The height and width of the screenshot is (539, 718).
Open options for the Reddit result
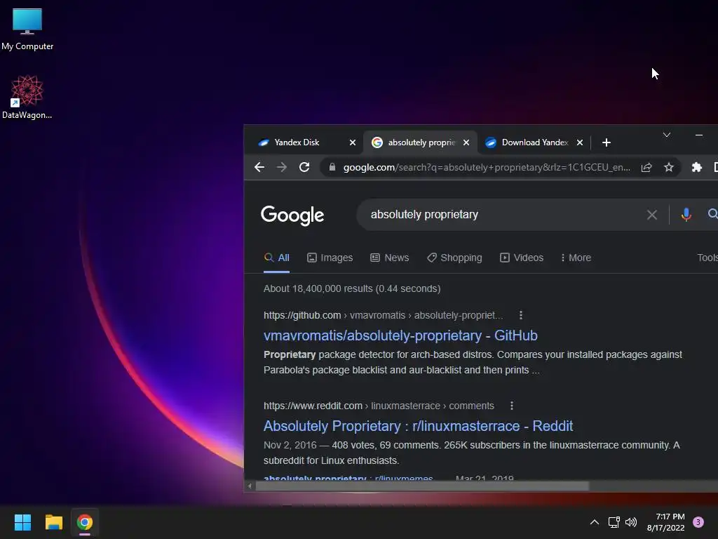coord(511,406)
